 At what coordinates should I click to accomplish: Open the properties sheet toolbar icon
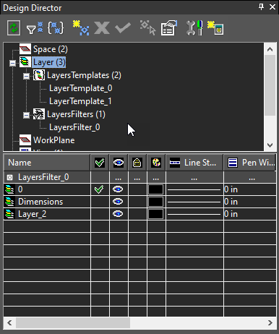click(169, 28)
